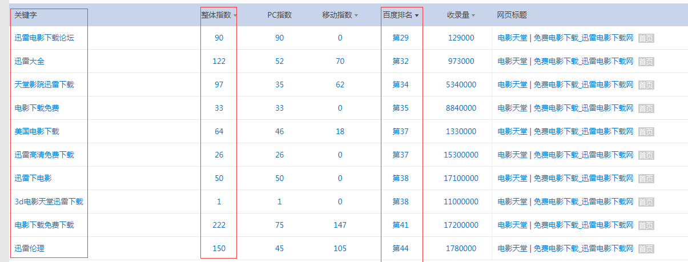
Task: Click Baidu rank 第41
Action: [x=401, y=225]
